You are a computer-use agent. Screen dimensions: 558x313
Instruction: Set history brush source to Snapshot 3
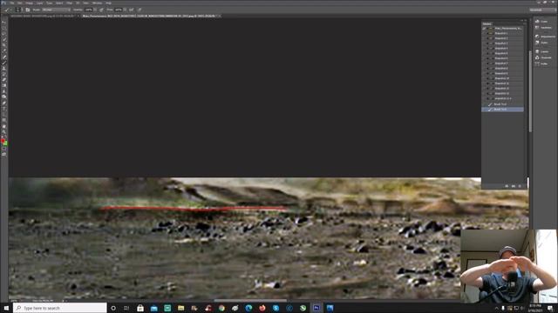pyautogui.click(x=484, y=43)
